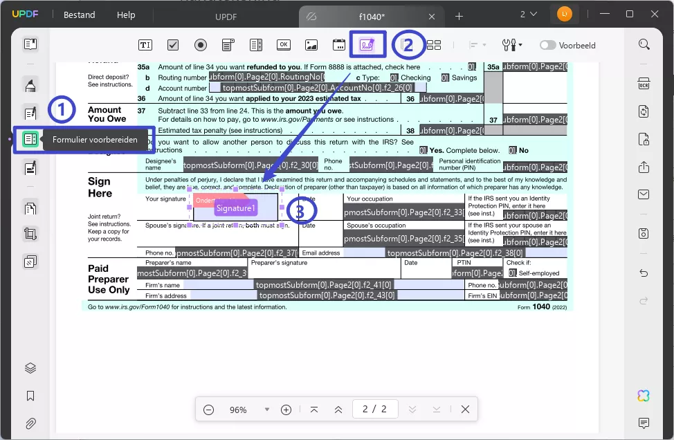Expand the zoom percentage dropdown
This screenshot has height=440, width=674.
click(267, 410)
